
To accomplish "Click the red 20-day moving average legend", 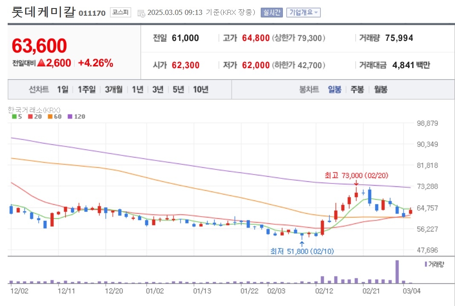I will [x=35, y=117].
